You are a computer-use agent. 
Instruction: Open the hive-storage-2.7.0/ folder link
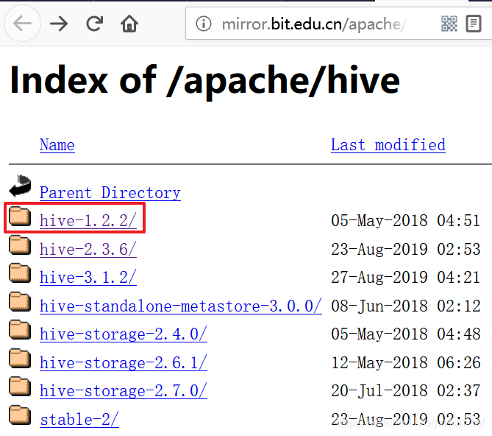click(x=124, y=391)
